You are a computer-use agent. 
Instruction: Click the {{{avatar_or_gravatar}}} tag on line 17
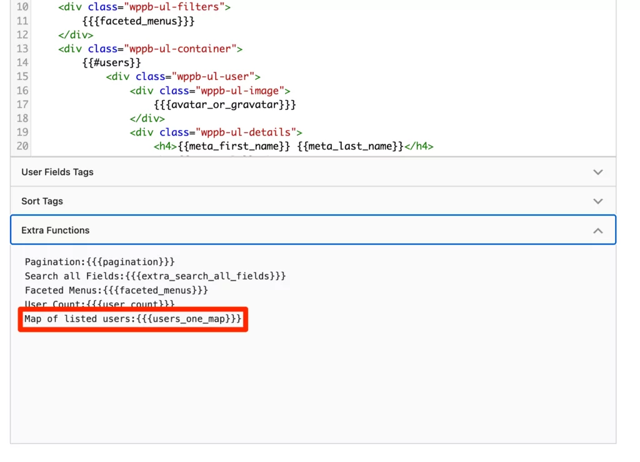click(x=225, y=104)
